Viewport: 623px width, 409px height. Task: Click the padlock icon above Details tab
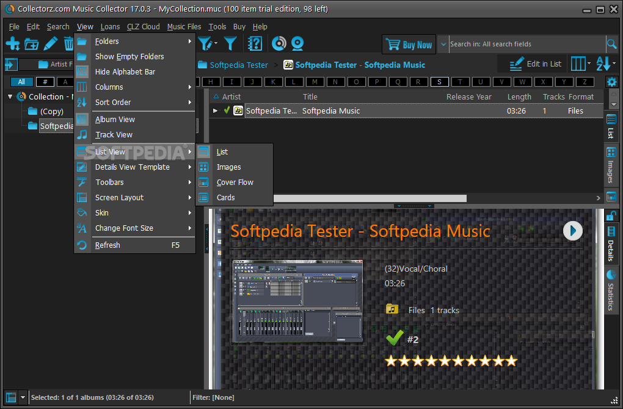coord(611,215)
